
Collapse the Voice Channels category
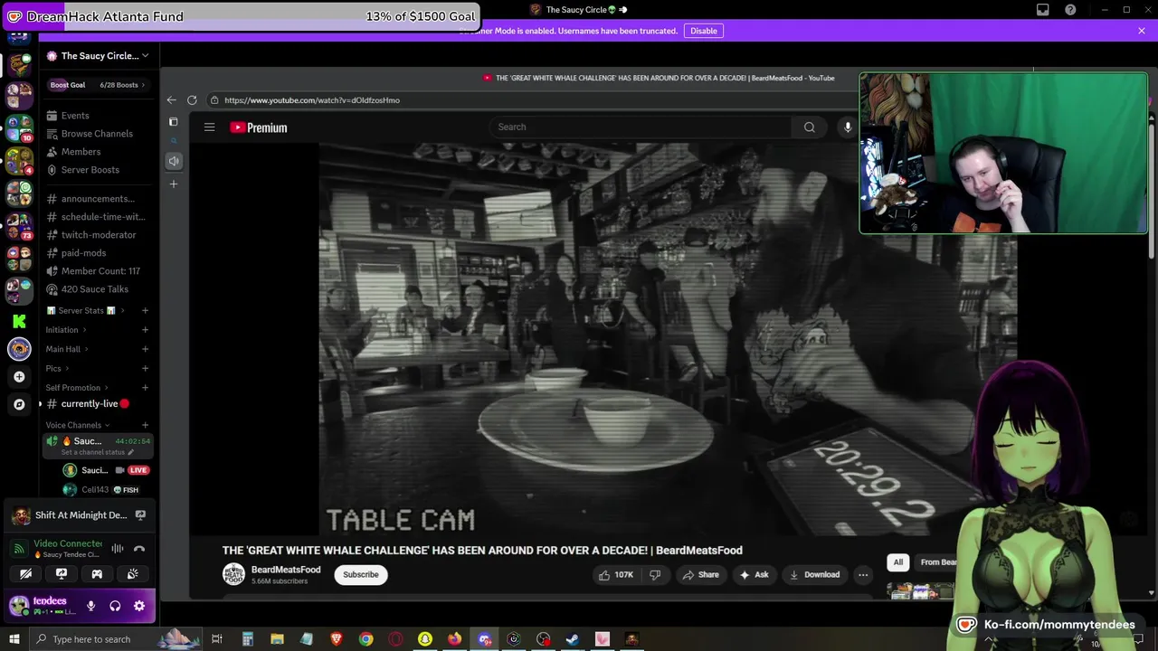tap(78, 425)
